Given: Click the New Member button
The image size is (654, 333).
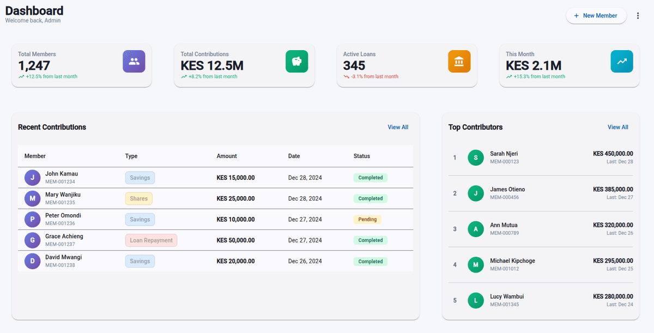Looking at the screenshot, I should (x=596, y=16).
